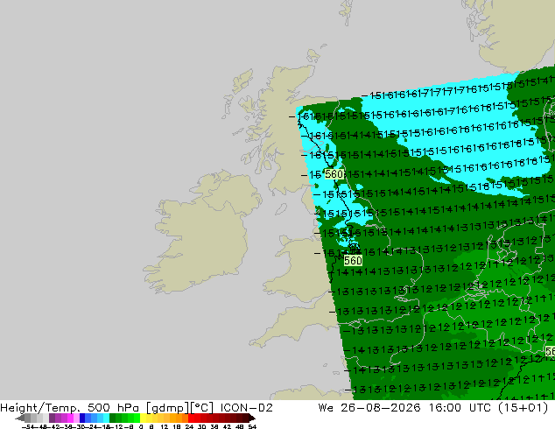Click the '[gdmp]' unit label

coord(167,408)
